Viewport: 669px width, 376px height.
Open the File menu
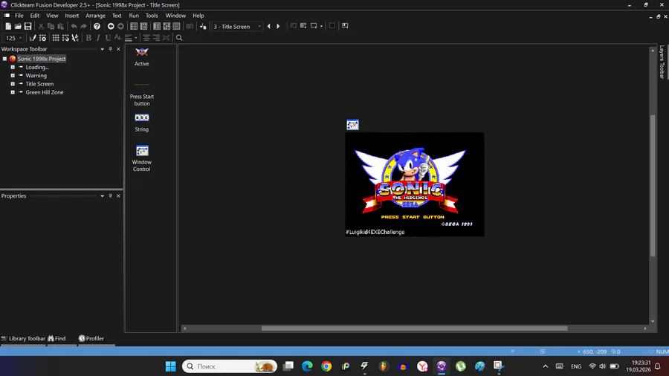pyautogui.click(x=19, y=16)
